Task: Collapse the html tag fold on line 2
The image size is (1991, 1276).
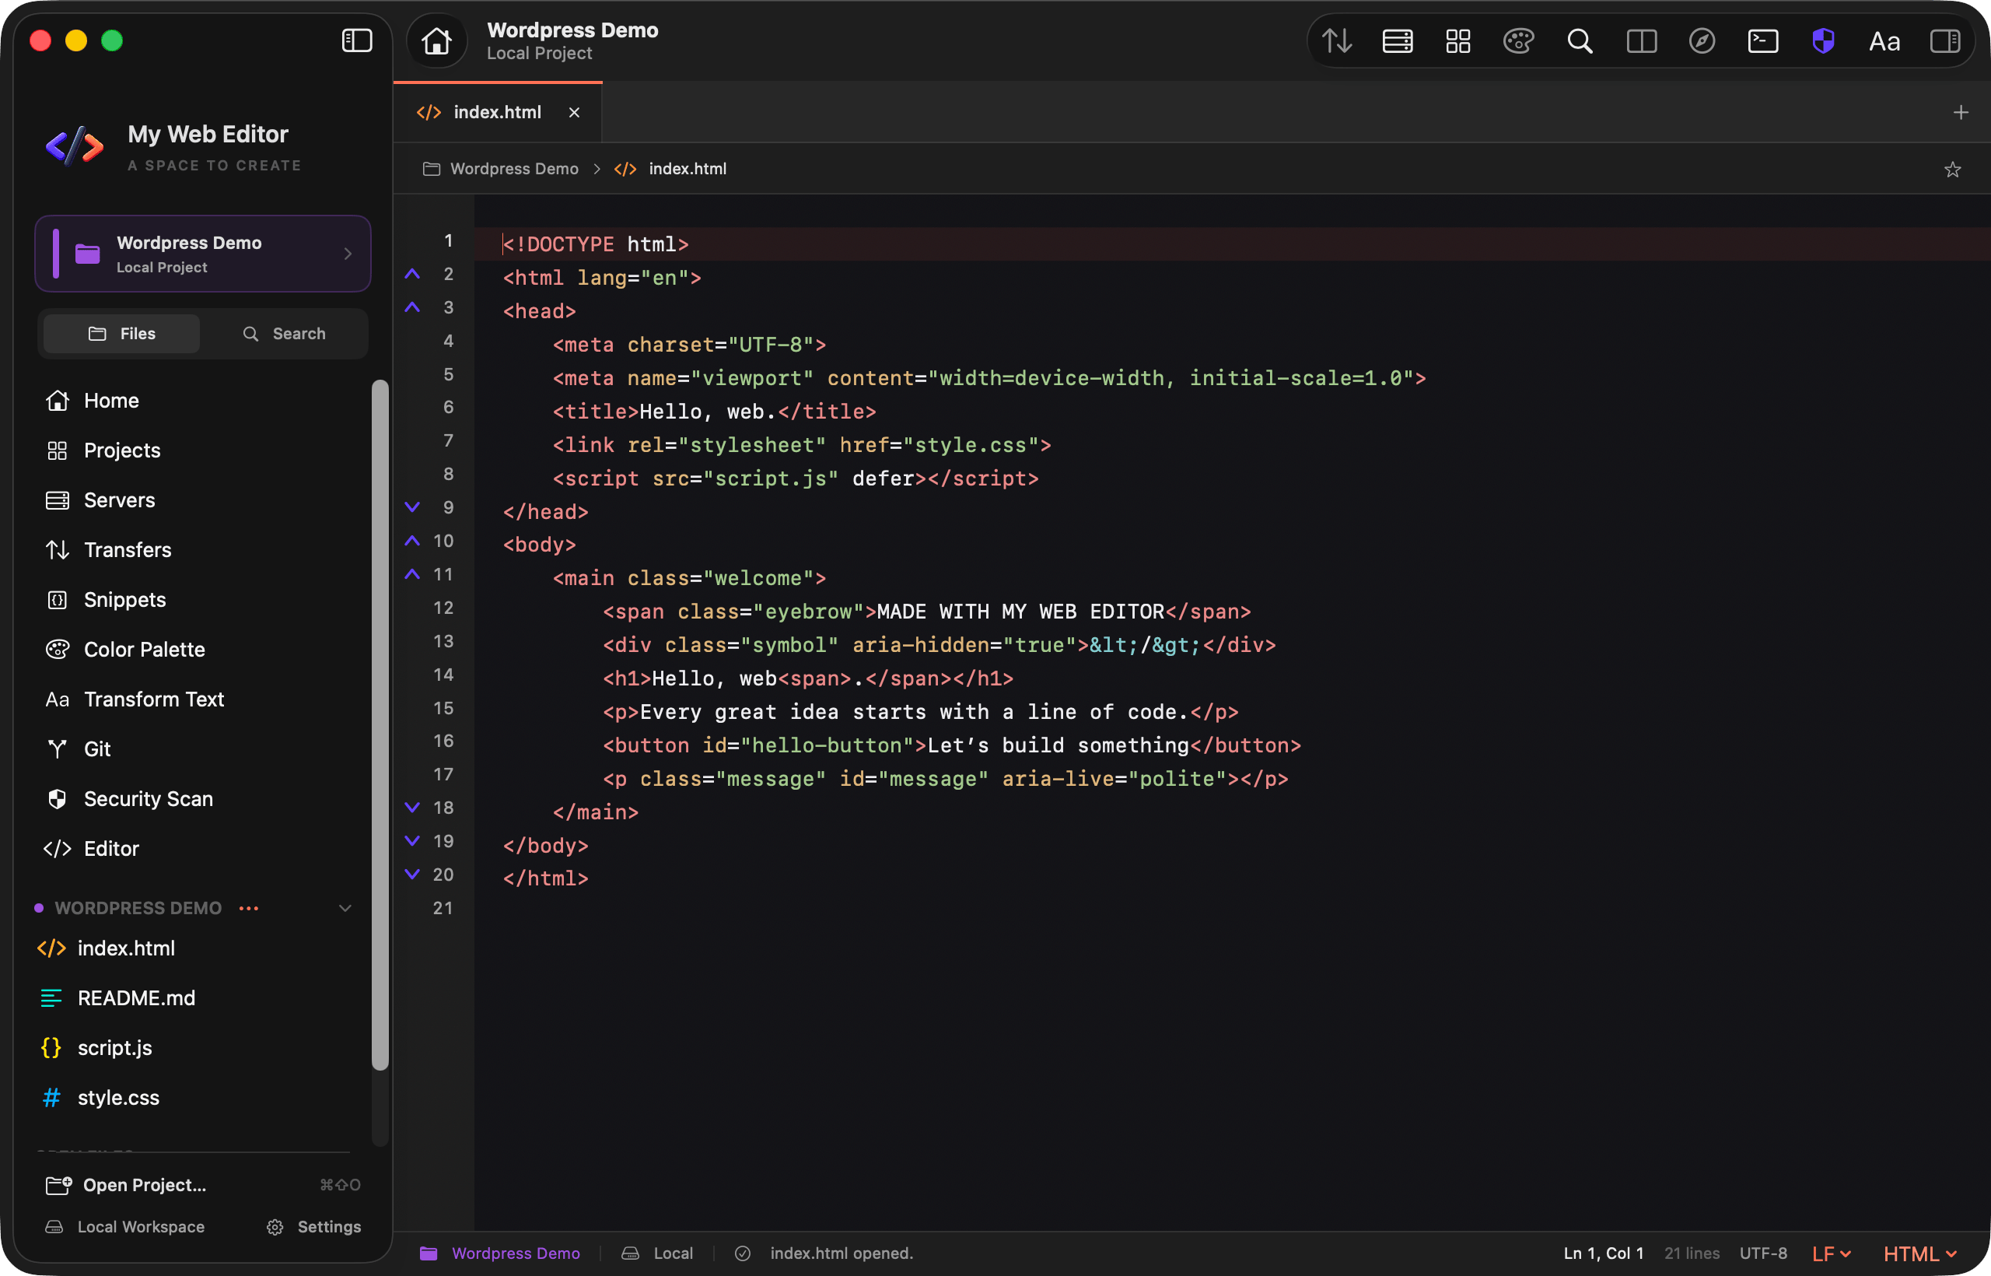Action: point(412,274)
